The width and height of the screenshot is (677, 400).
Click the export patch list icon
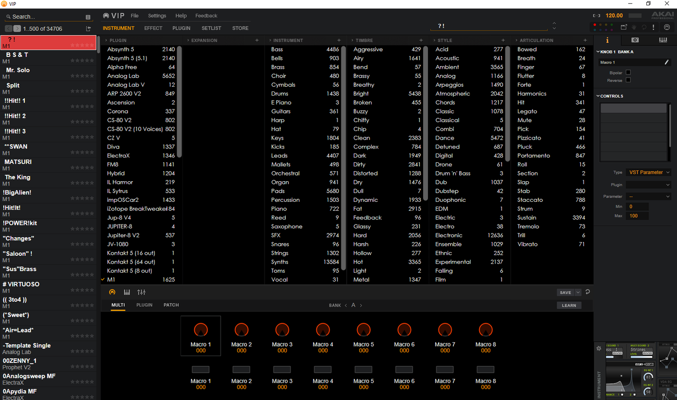tap(88, 29)
